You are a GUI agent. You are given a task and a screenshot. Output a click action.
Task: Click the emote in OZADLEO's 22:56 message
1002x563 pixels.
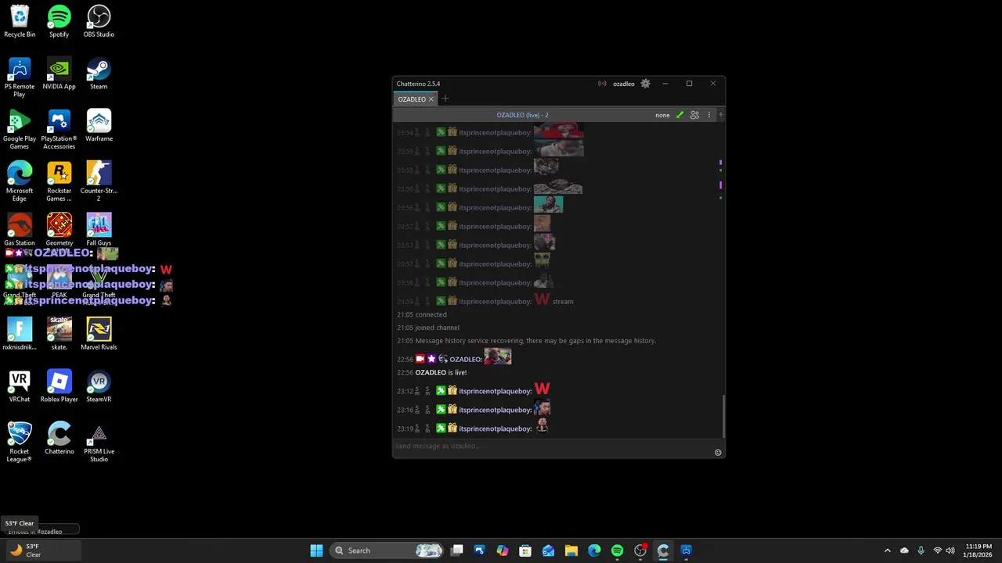pos(498,357)
